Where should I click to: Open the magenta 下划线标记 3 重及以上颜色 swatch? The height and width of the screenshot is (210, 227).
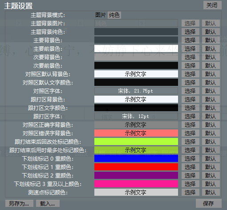pos(136,184)
